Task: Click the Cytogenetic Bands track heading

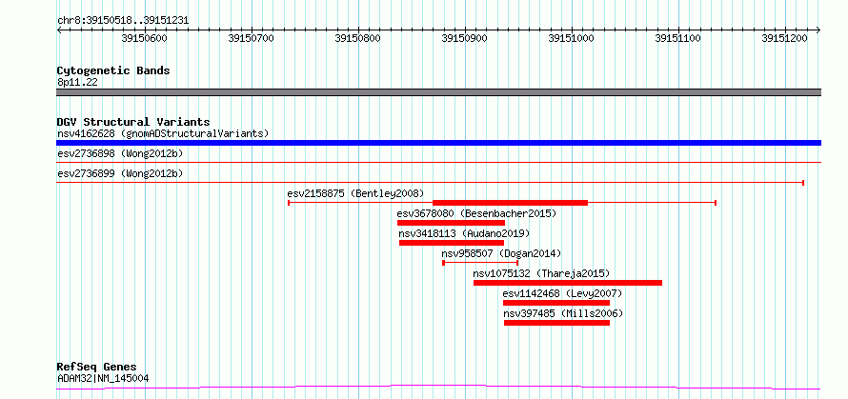Action: coord(113,70)
